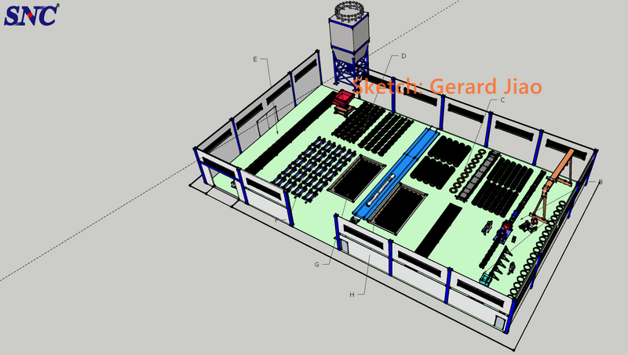
Task: Select the red hopper machine
Action: click(x=344, y=100)
